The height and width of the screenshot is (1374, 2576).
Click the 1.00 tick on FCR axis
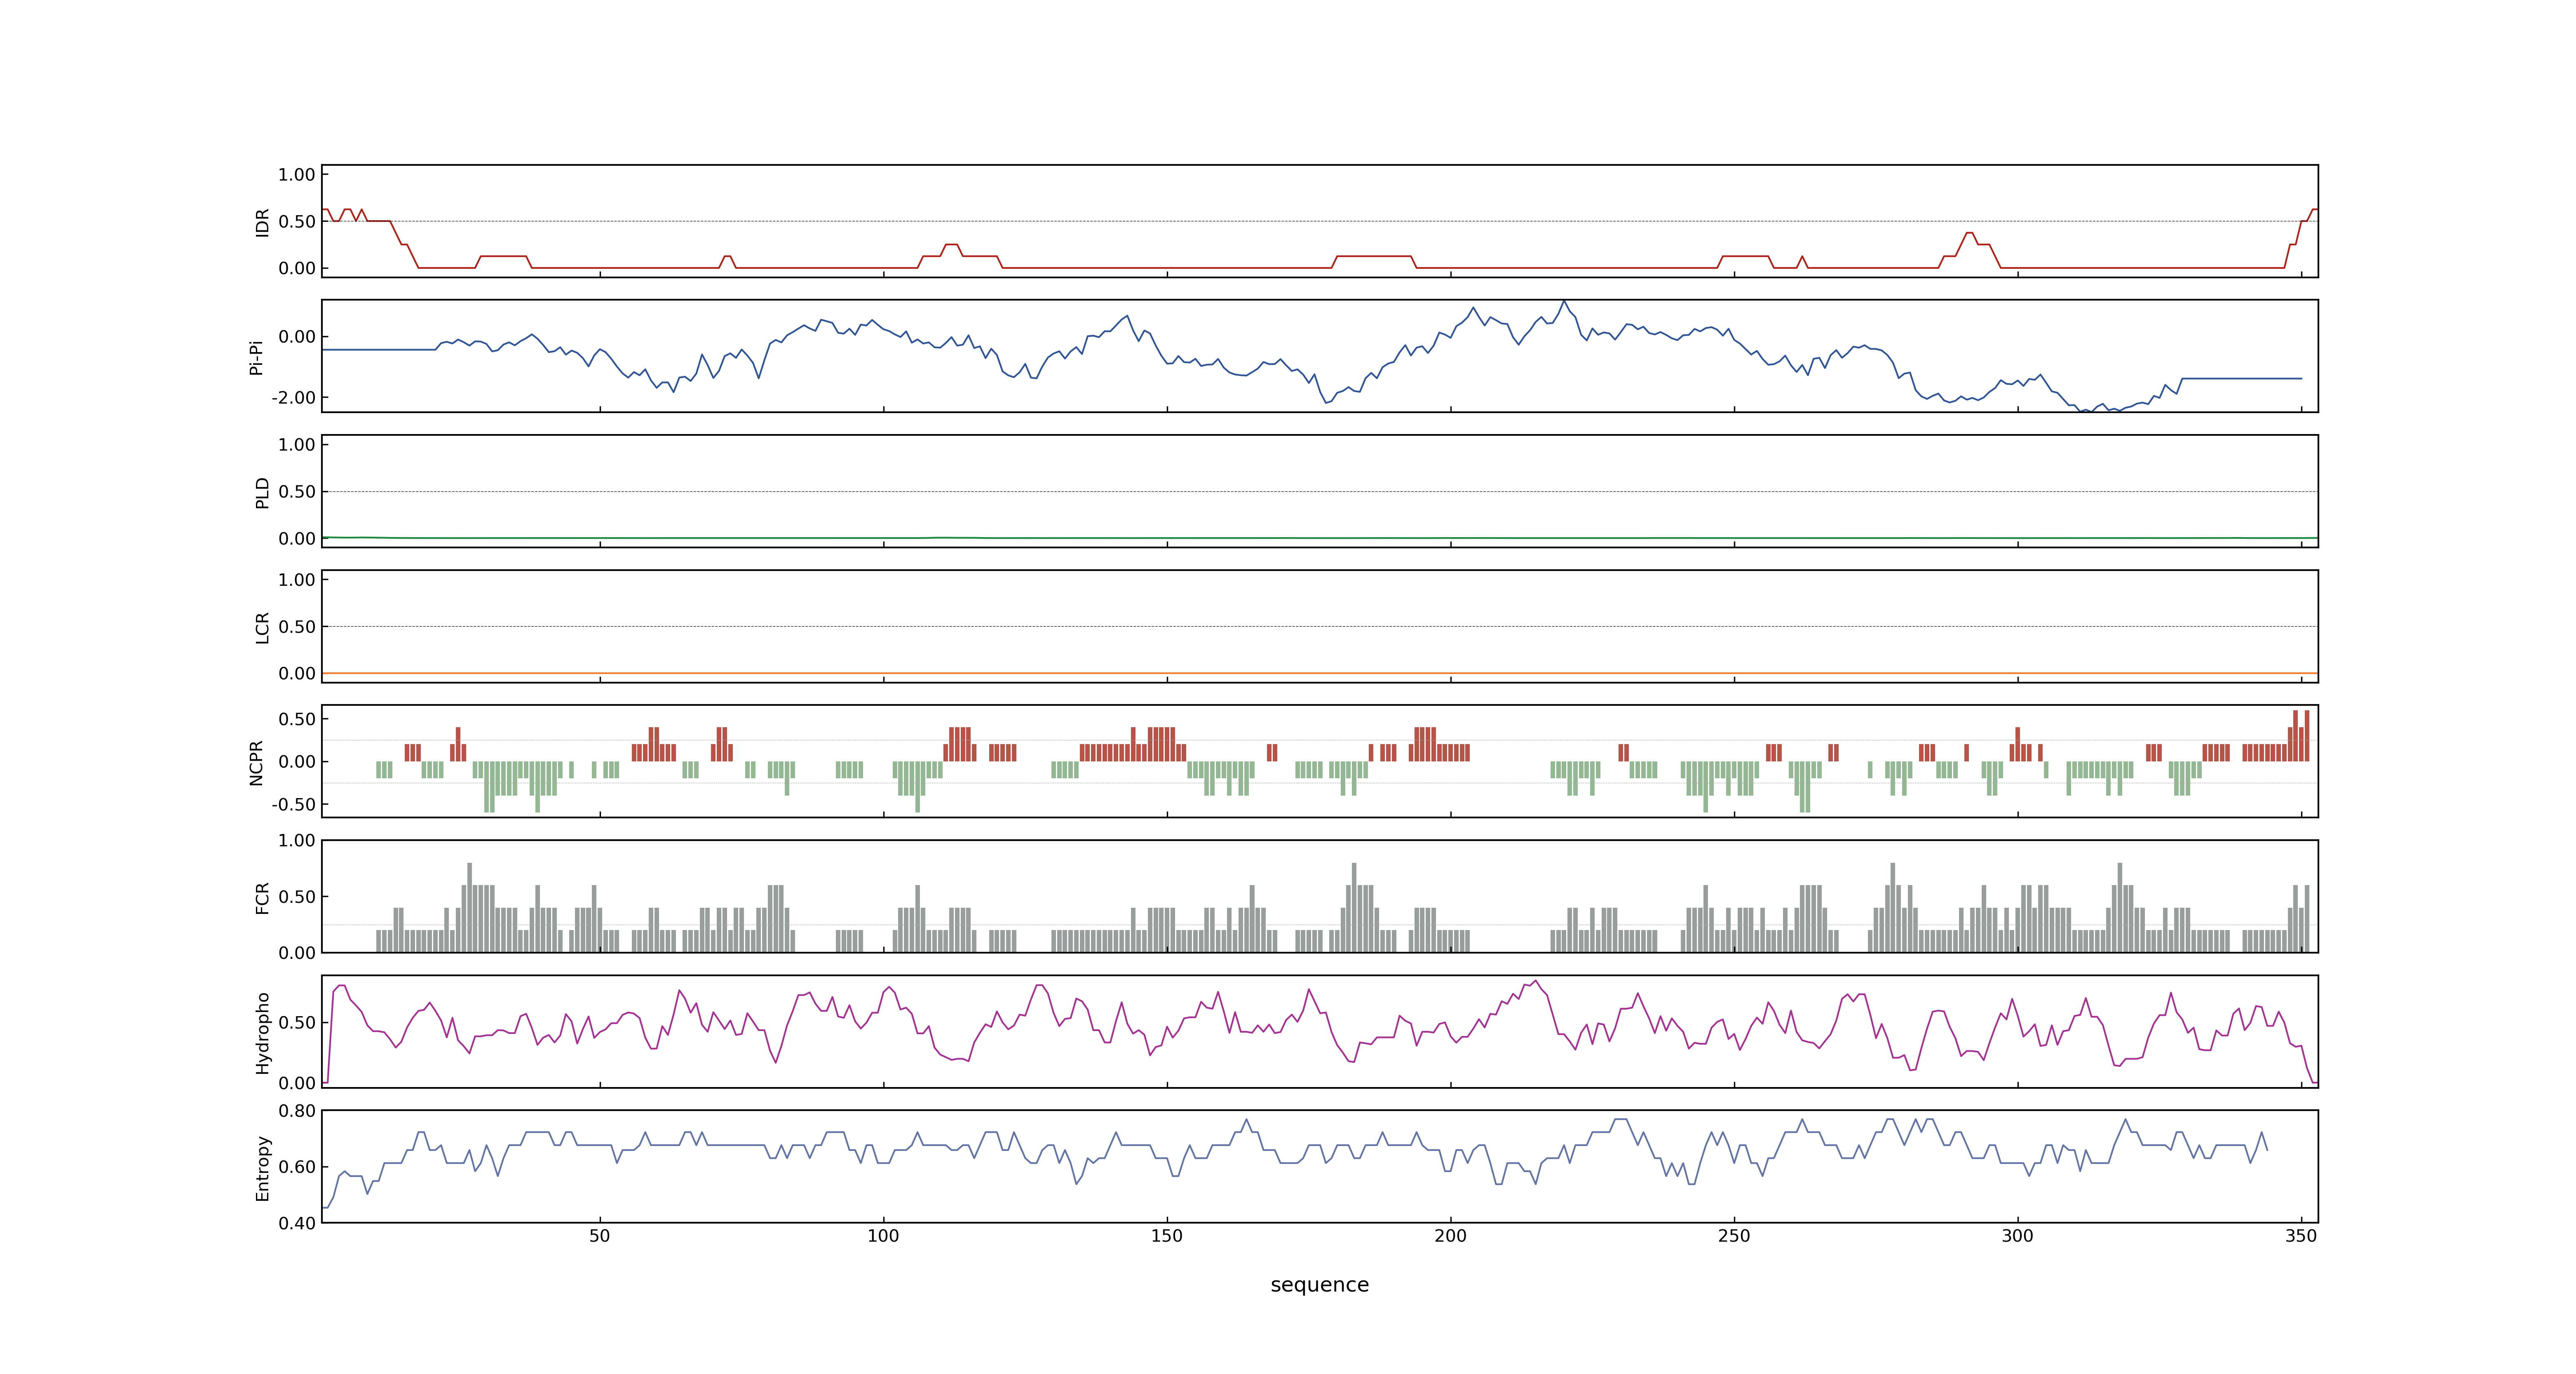(x=297, y=841)
